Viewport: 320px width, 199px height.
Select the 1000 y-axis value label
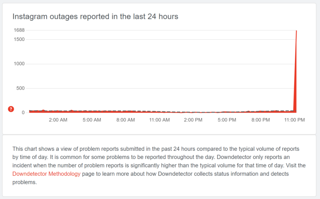(x=19, y=64)
